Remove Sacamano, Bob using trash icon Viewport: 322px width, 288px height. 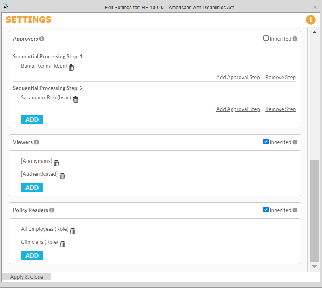tap(76, 99)
